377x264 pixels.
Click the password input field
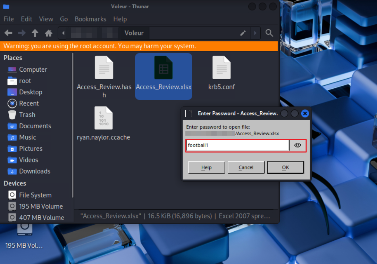237,145
